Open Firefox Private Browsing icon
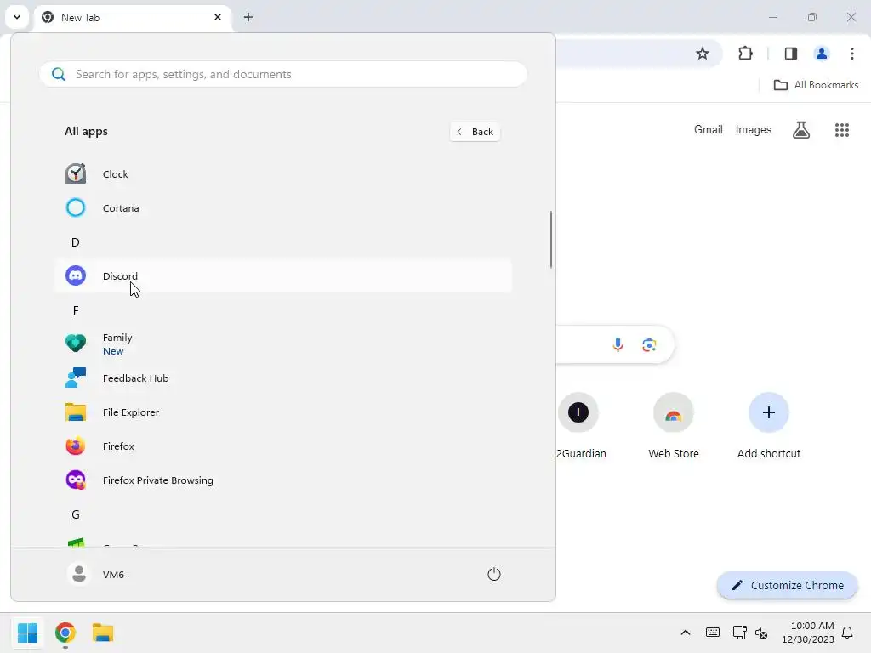 tap(76, 480)
